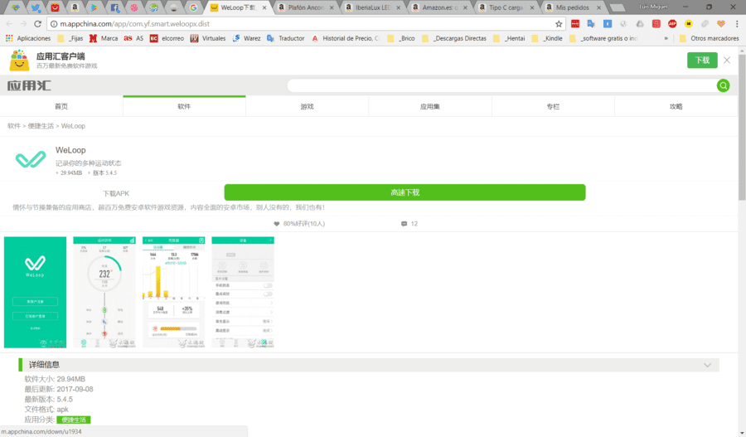Go to the 首页 nav tab
This screenshot has height=437, width=746.
[61, 106]
